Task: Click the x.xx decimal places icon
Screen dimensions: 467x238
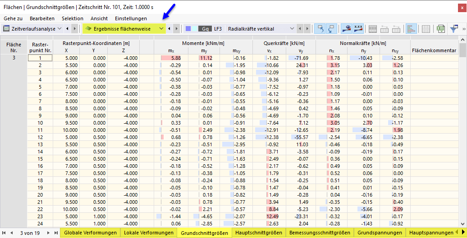Action: coord(358,29)
